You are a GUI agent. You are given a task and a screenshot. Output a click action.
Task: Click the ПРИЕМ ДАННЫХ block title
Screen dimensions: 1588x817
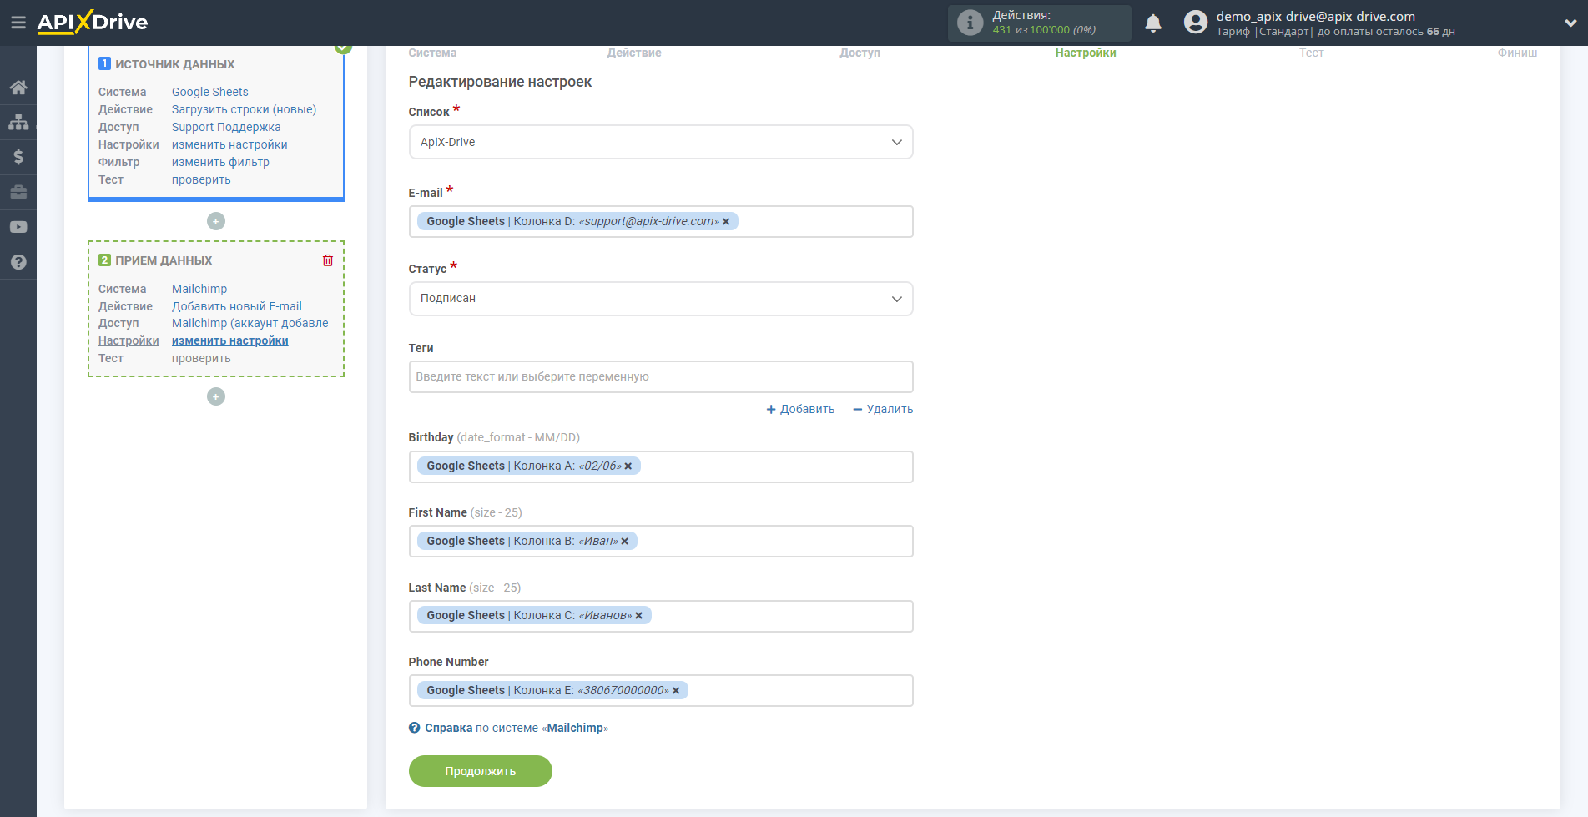(x=164, y=260)
